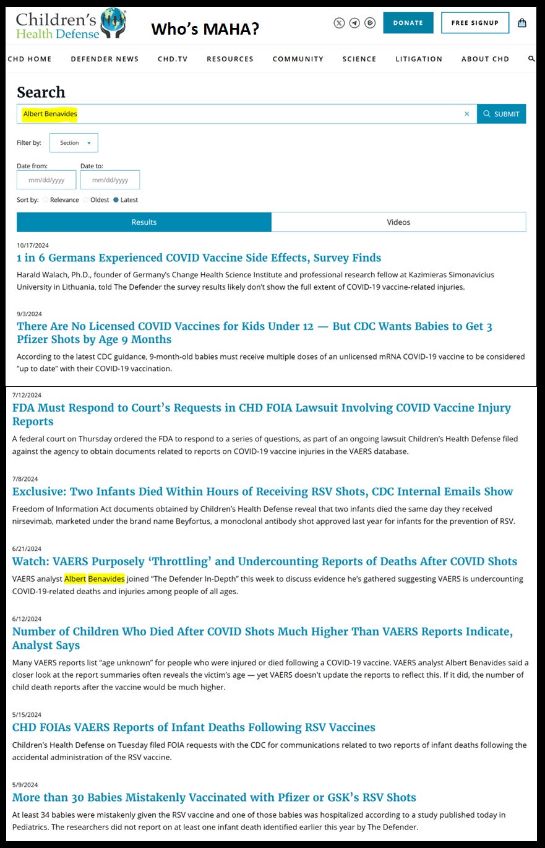Switch to the Videos tab
The height and width of the screenshot is (848, 545).
pyautogui.click(x=399, y=222)
